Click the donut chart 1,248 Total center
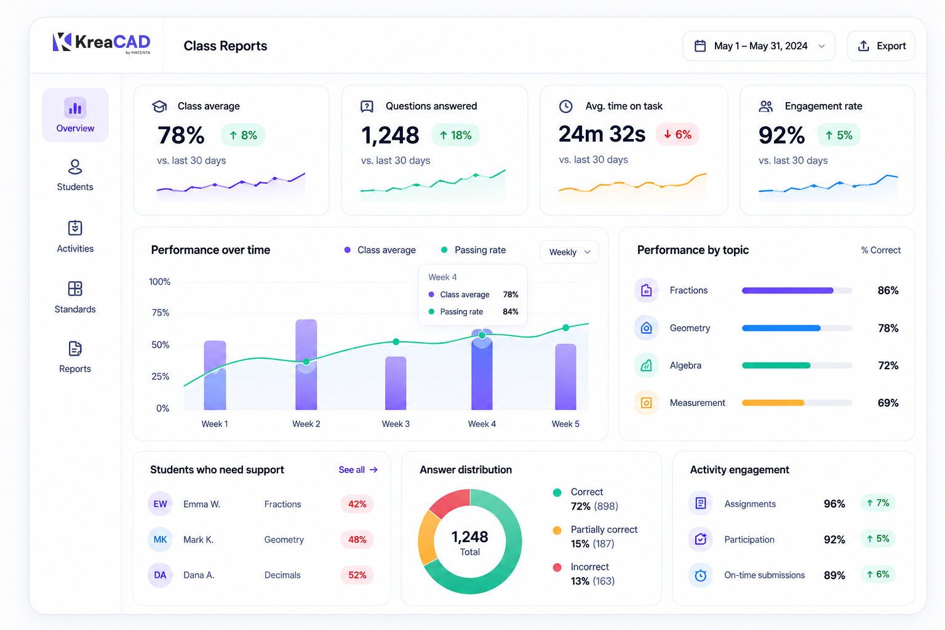The height and width of the screenshot is (630, 945). pos(470,543)
